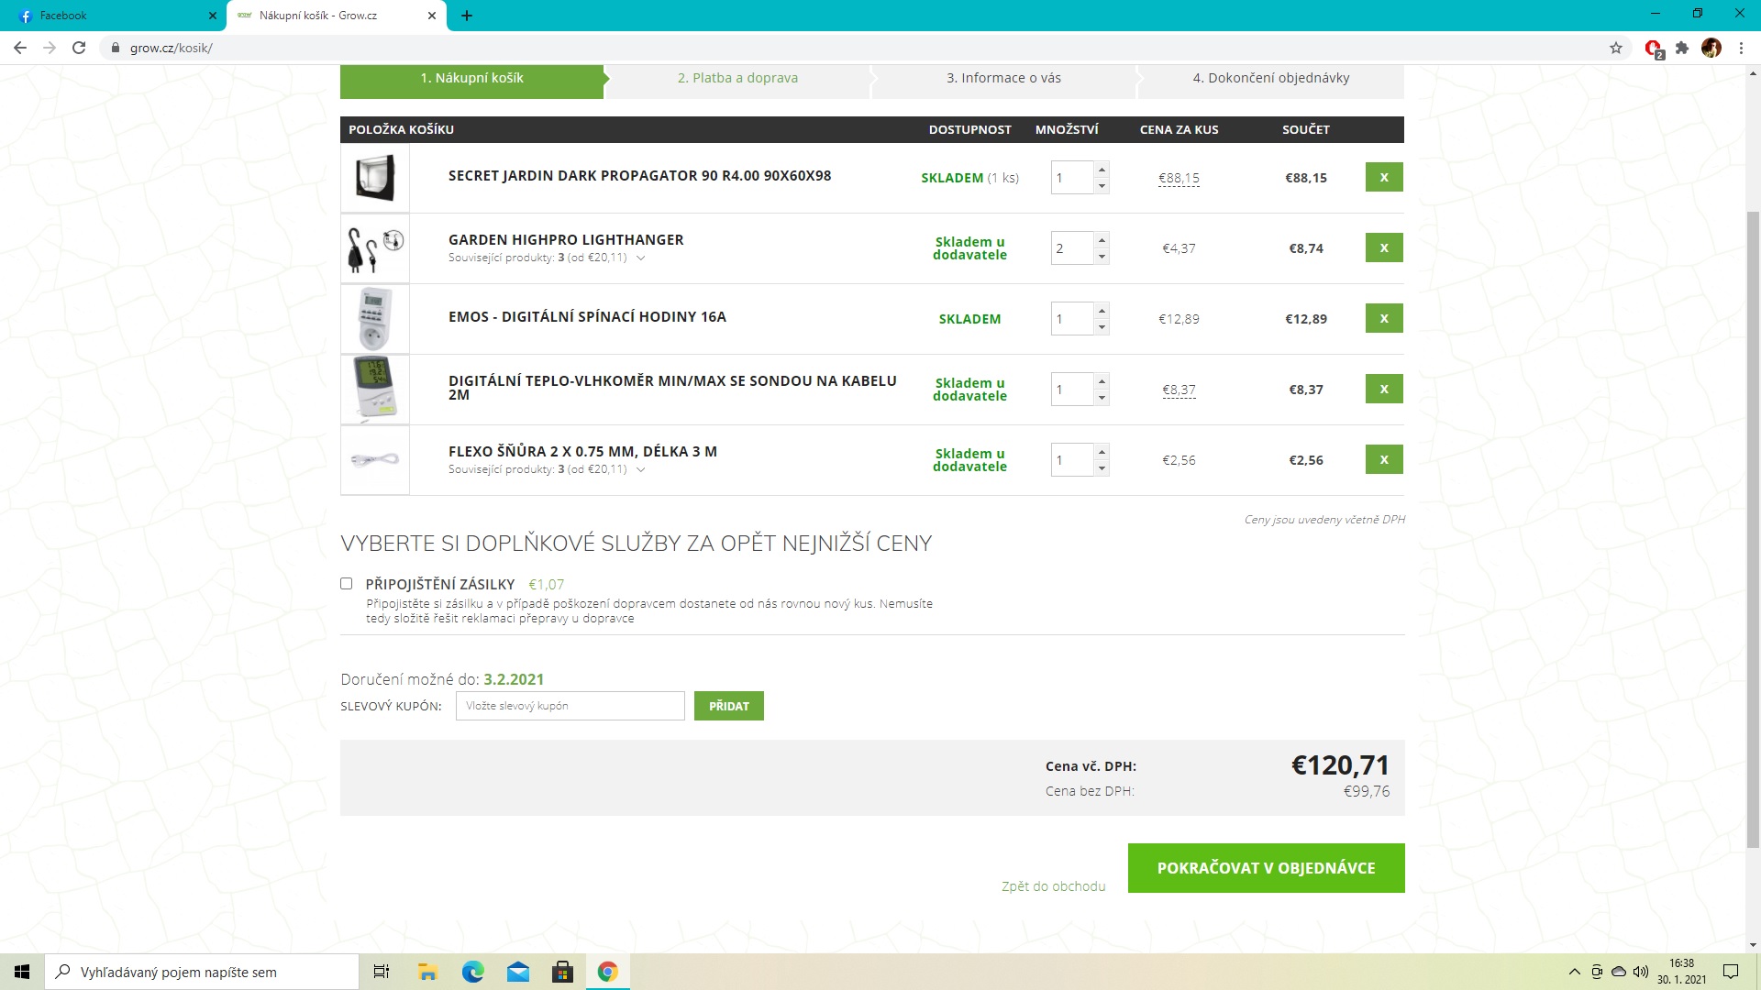Open File Explorer from taskbar
Viewport: 1761px width, 990px height.
pyautogui.click(x=427, y=972)
